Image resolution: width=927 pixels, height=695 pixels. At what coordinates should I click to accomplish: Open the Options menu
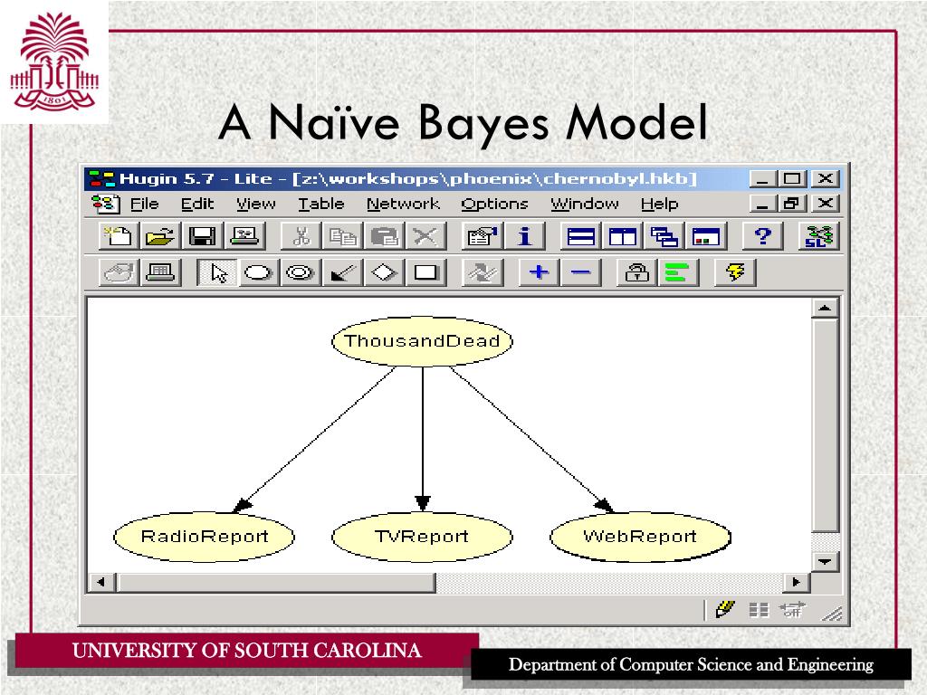494,204
